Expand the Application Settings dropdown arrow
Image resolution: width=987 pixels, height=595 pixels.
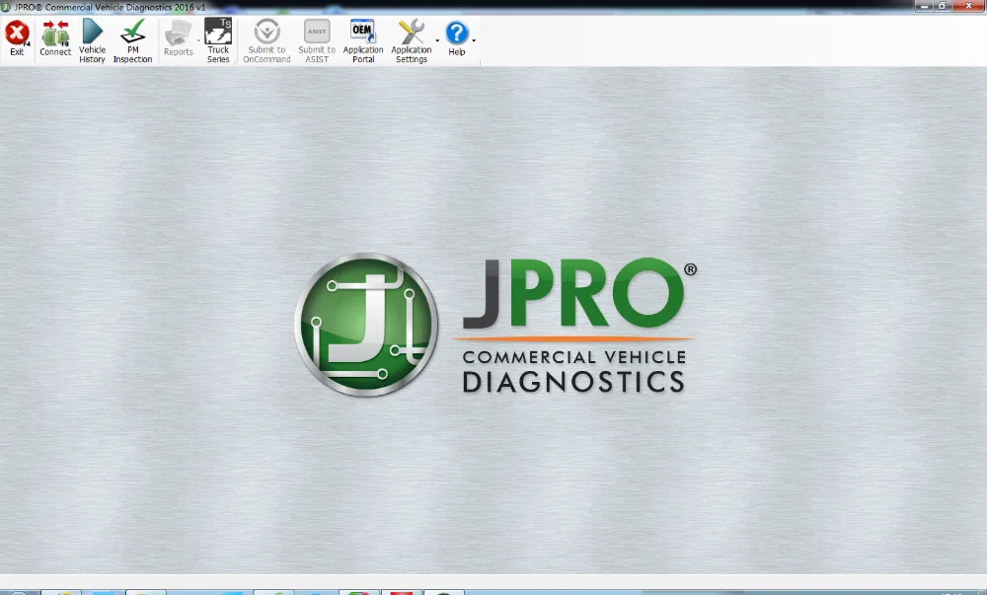pyautogui.click(x=437, y=40)
